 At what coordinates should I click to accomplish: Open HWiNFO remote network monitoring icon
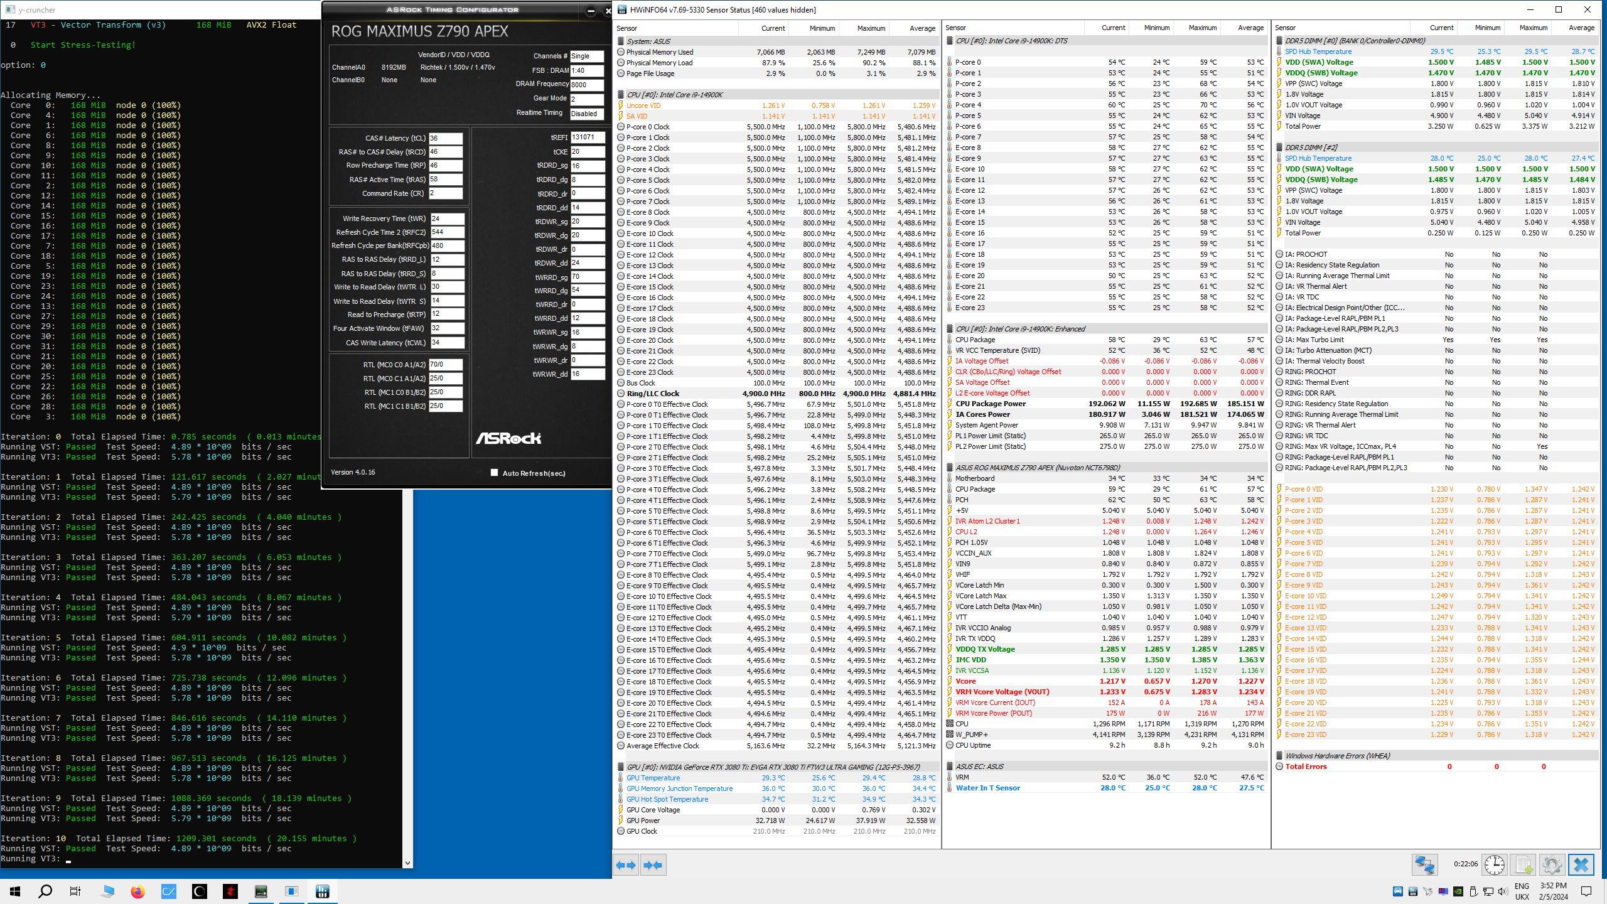coord(1424,865)
